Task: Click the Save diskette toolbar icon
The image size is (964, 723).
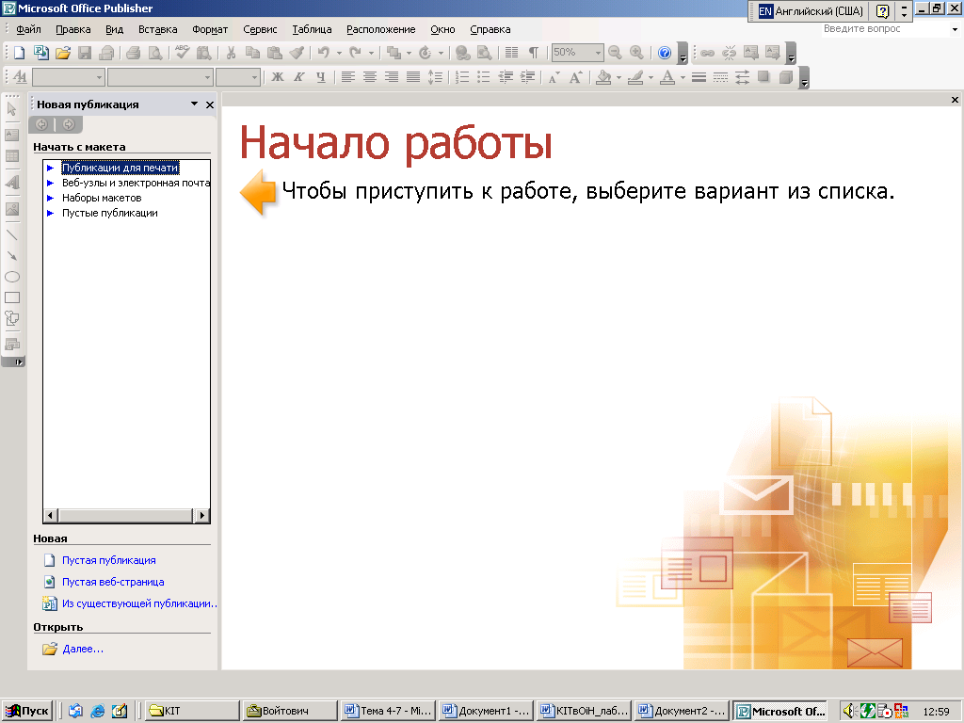Action: pos(85,53)
